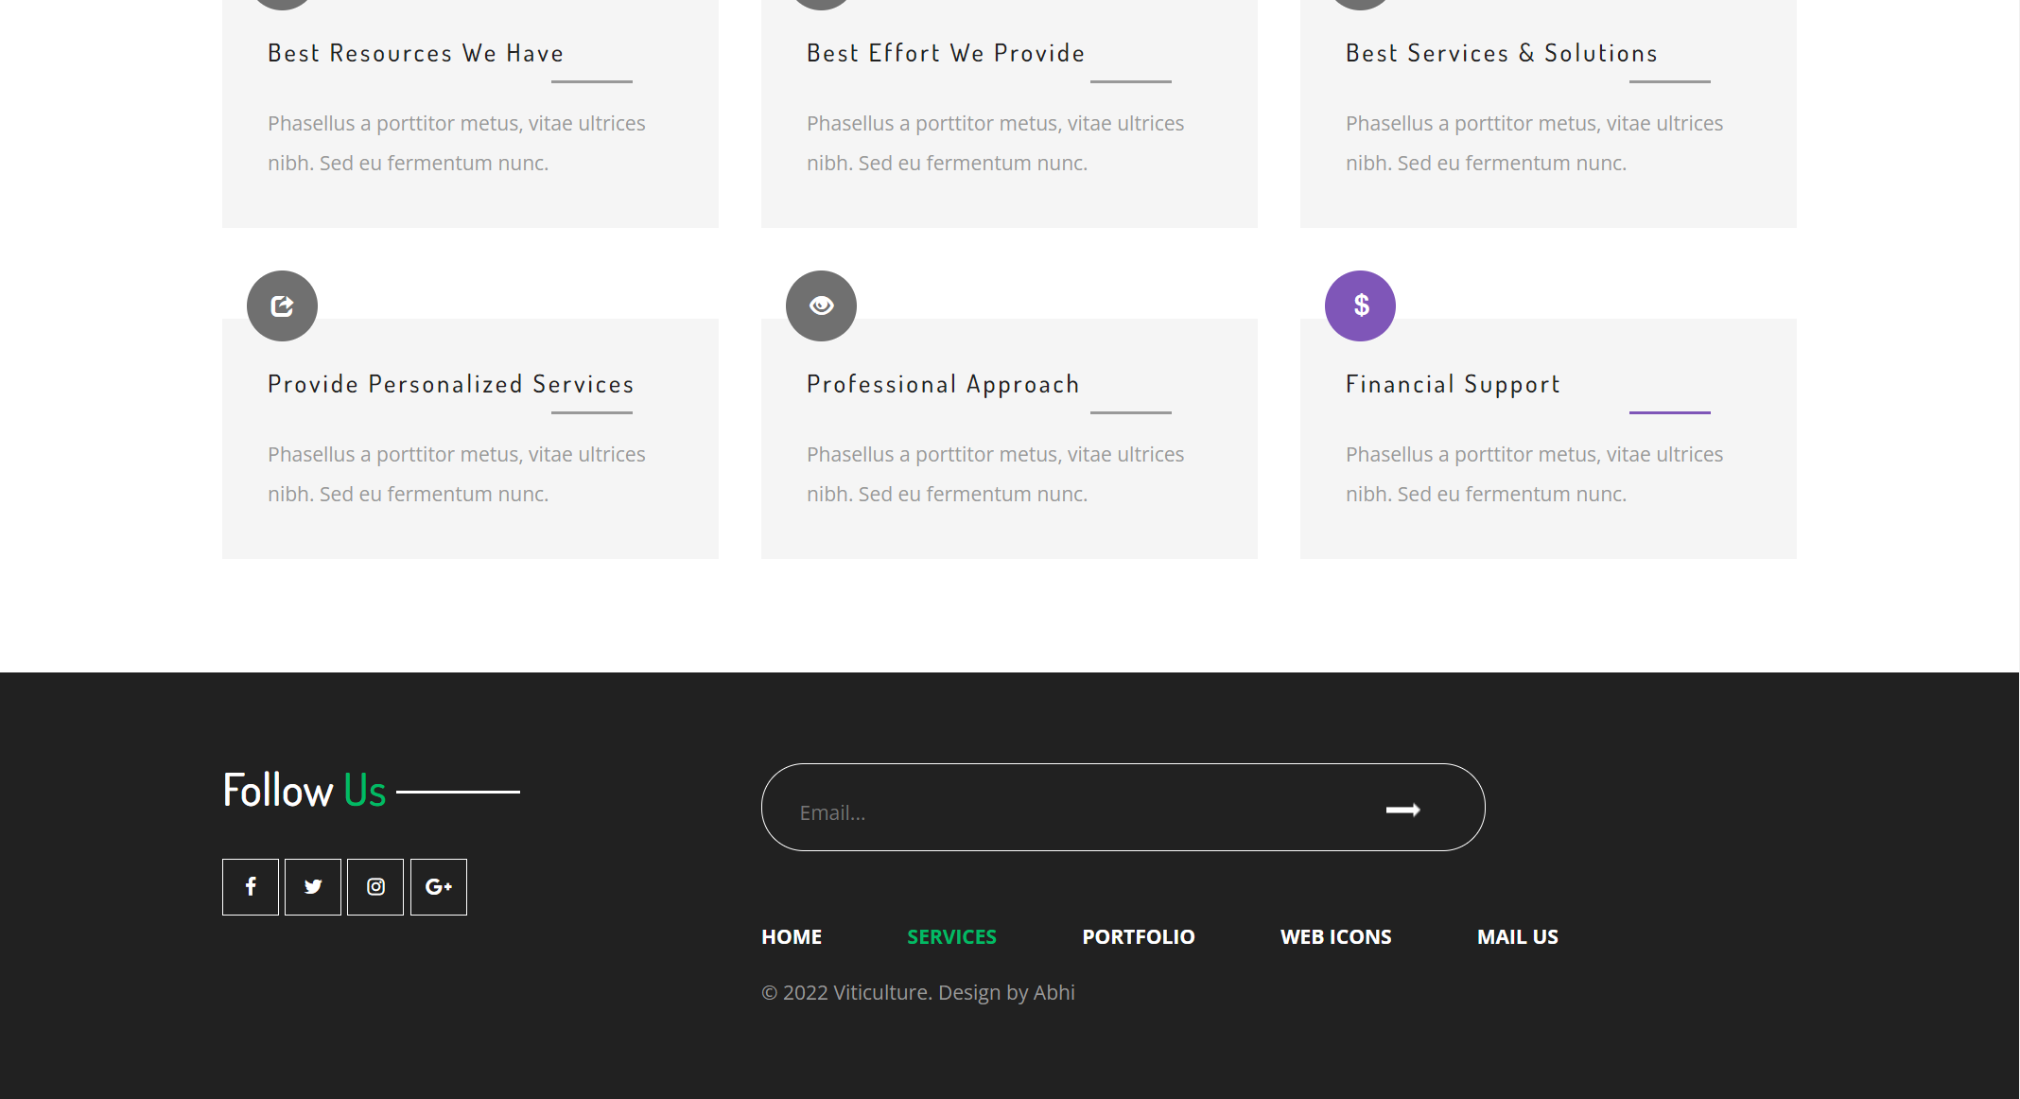
Task: Click the Best Effort We Provide heading
Action: point(945,53)
